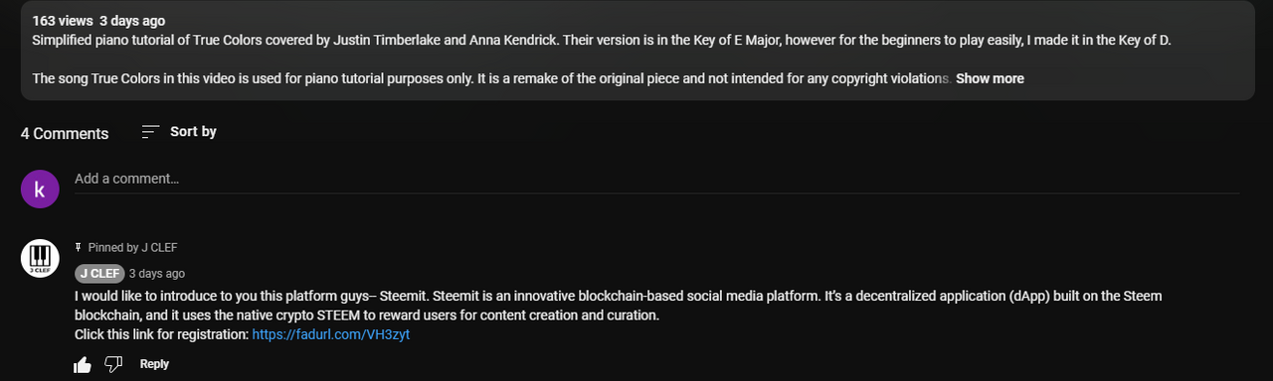Open the comment's 3 days ago timestamp
This screenshot has height=381, width=1273.
pyautogui.click(x=157, y=274)
